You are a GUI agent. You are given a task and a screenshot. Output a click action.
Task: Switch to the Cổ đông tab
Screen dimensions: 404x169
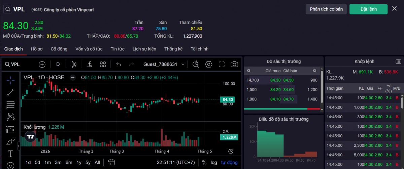pyautogui.click(x=59, y=49)
